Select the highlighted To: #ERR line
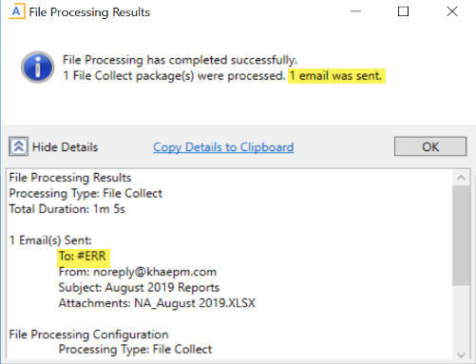 (83, 257)
